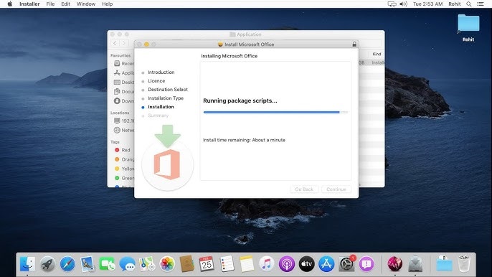Open the Downloads folder stack in Dock
Image resolution: width=492 pixels, height=277 pixels.
[444, 264]
